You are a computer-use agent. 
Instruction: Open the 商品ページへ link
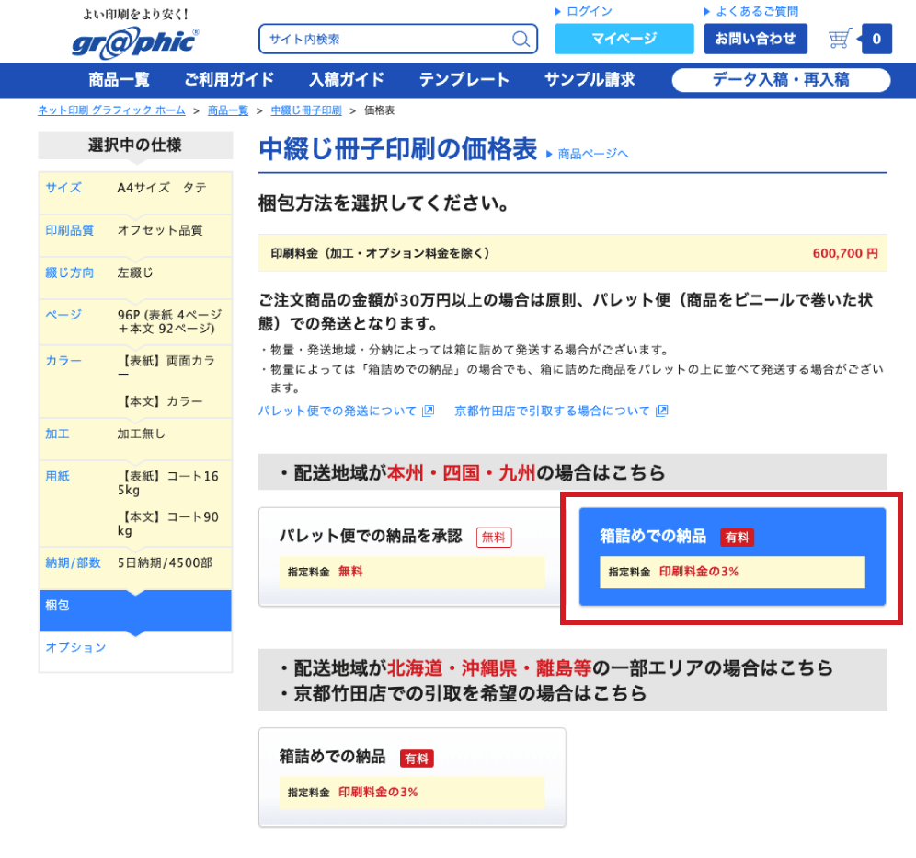click(592, 154)
